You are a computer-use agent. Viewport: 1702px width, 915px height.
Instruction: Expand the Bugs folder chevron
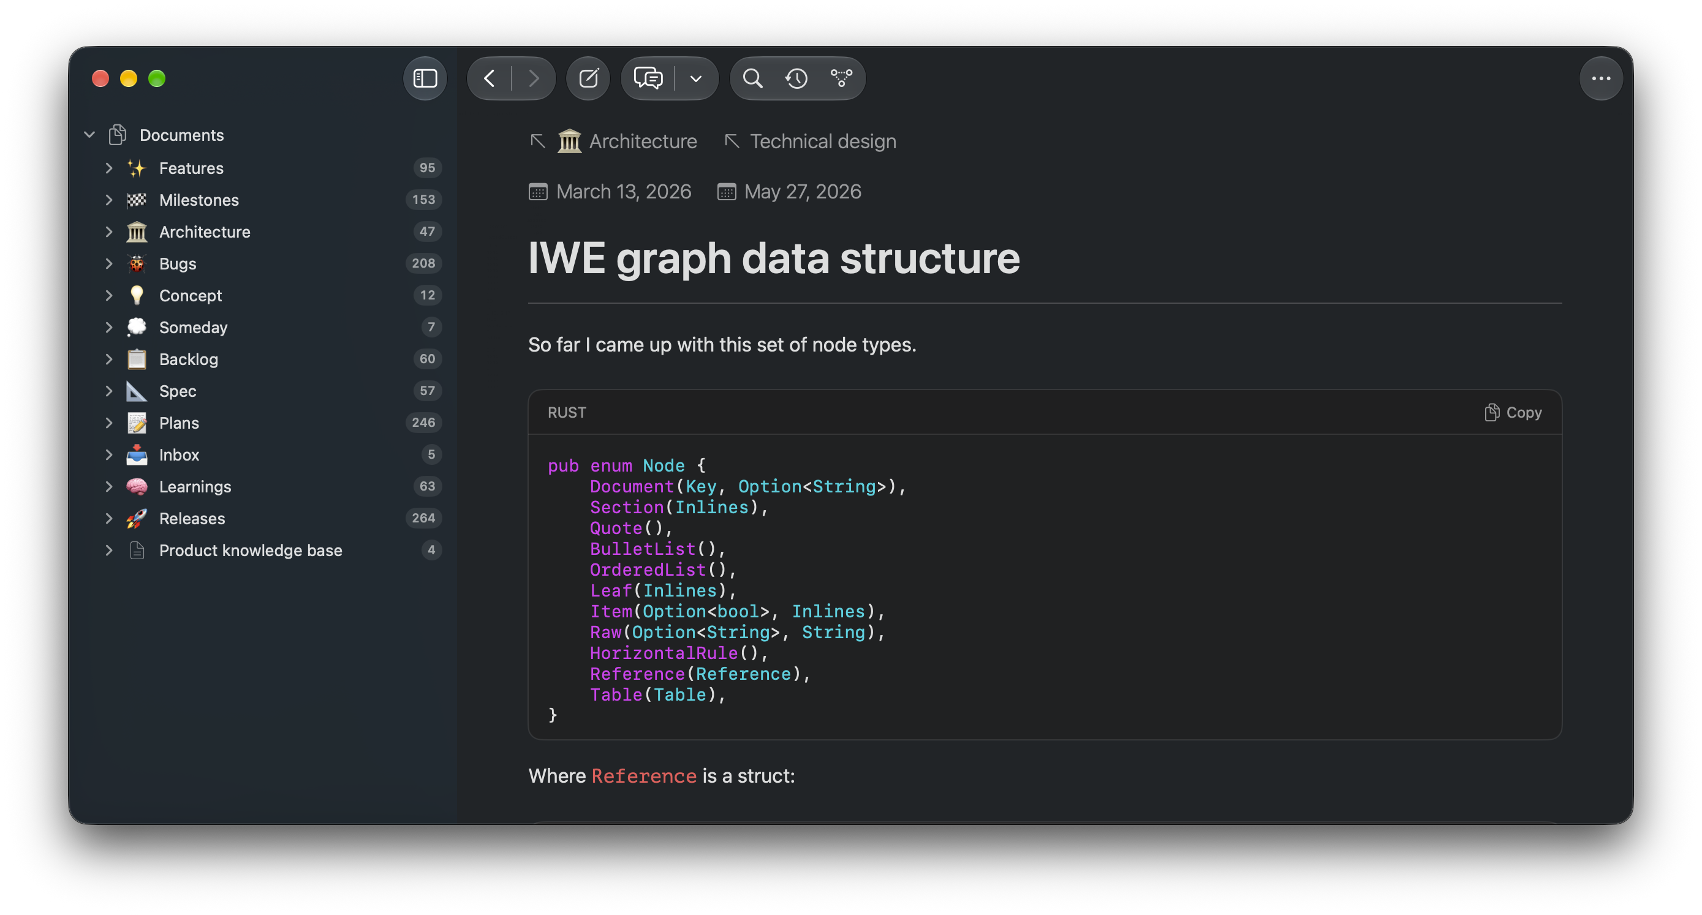(x=109, y=263)
